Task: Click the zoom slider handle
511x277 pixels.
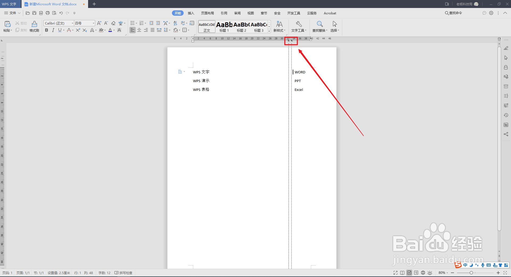Action: pos(471,273)
